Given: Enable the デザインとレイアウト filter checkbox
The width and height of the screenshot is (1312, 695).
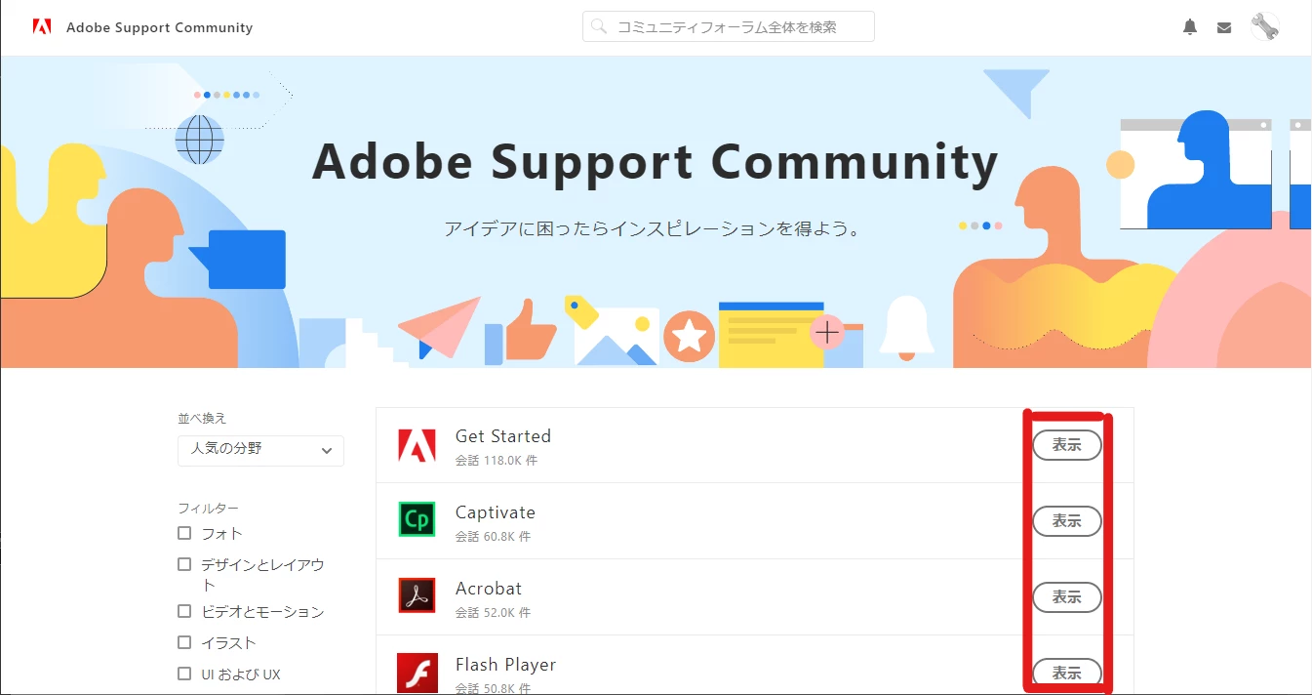Looking at the screenshot, I should [184, 564].
